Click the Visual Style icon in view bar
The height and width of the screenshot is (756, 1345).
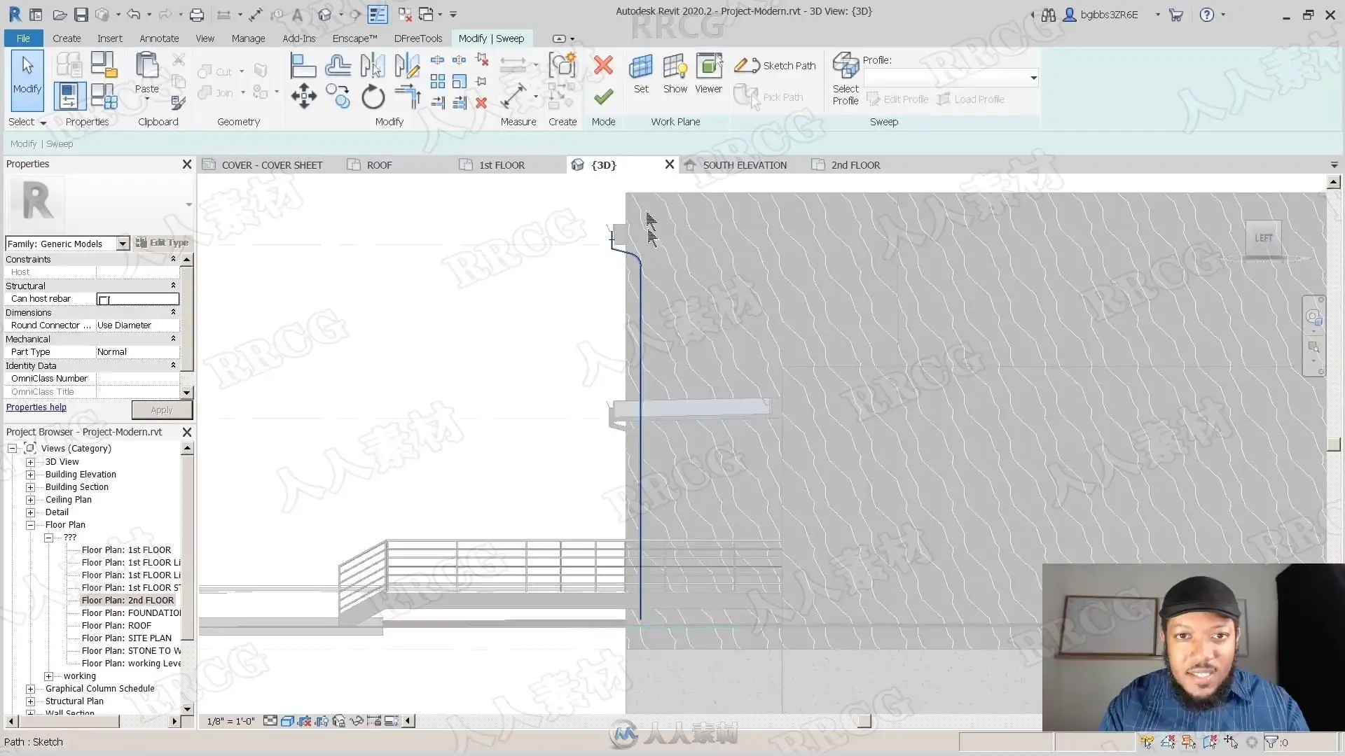[287, 721]
